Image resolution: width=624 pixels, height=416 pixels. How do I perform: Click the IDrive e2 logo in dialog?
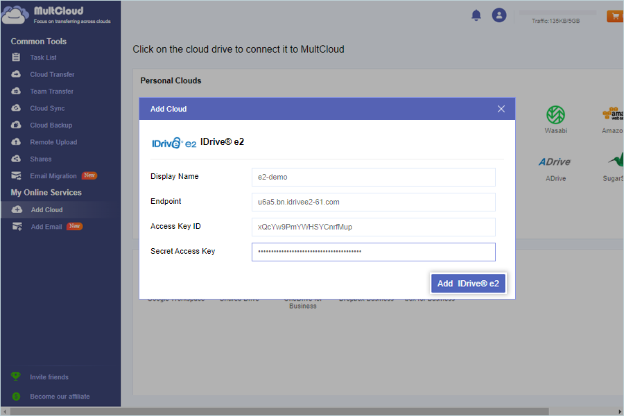[174, 143]
